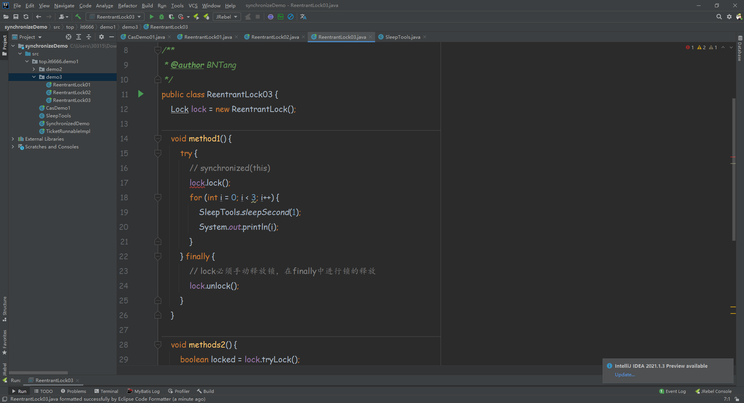Click error count indicator in editor
The width and height of the screenshot is (744, 403).
tap(690, 47)
